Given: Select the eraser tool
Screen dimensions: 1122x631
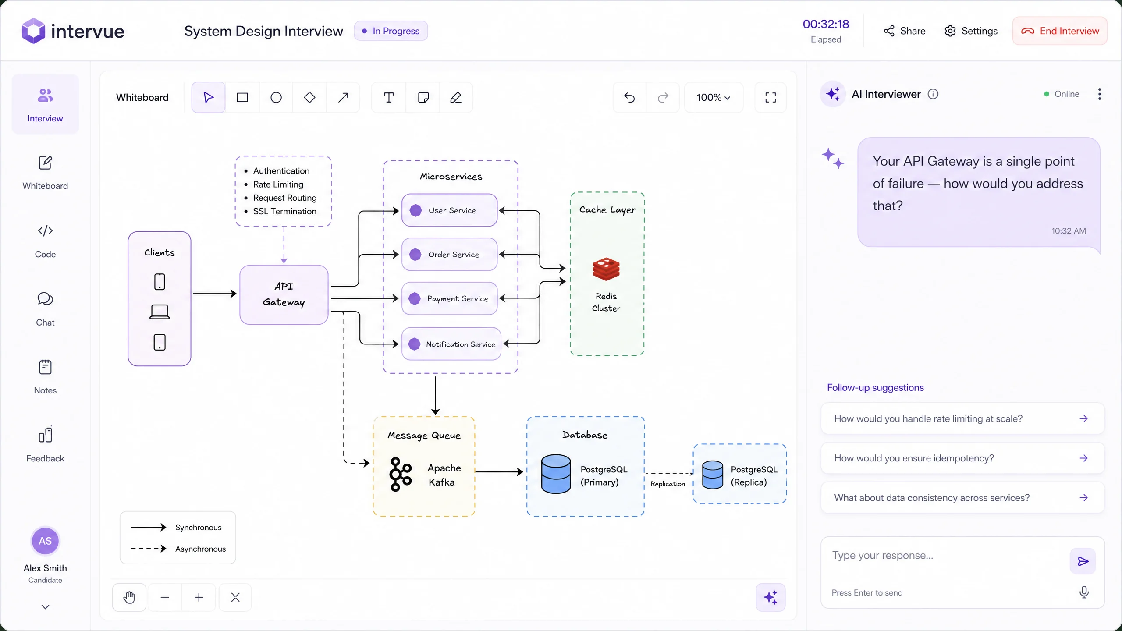Looking at the screenshot, I should coord(456,97).
